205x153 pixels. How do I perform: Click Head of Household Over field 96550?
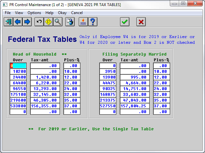tap(18, 88)
